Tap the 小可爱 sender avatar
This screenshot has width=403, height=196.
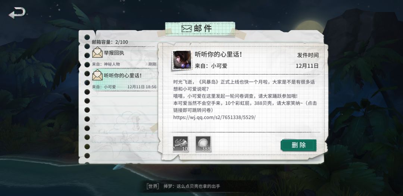pos(182,60)
